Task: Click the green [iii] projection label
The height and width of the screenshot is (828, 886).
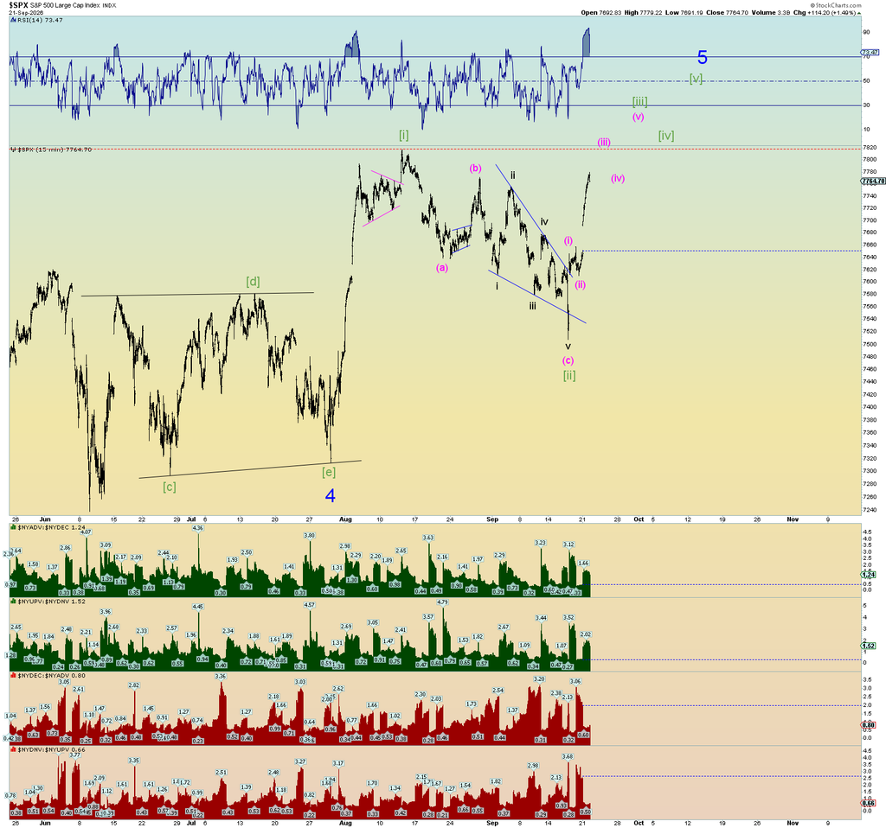Action: point(639,102)
